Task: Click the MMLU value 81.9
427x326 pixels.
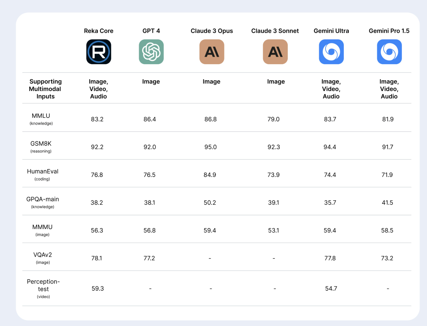Action: (388, 119)
